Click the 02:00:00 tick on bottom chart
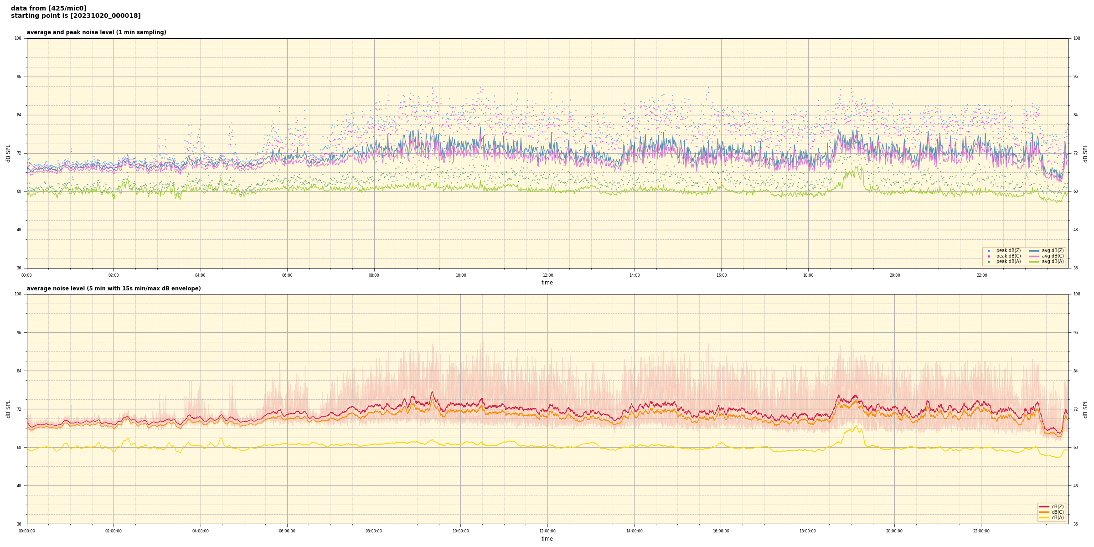Screen dimensions: 1094x547 [114, 531]
